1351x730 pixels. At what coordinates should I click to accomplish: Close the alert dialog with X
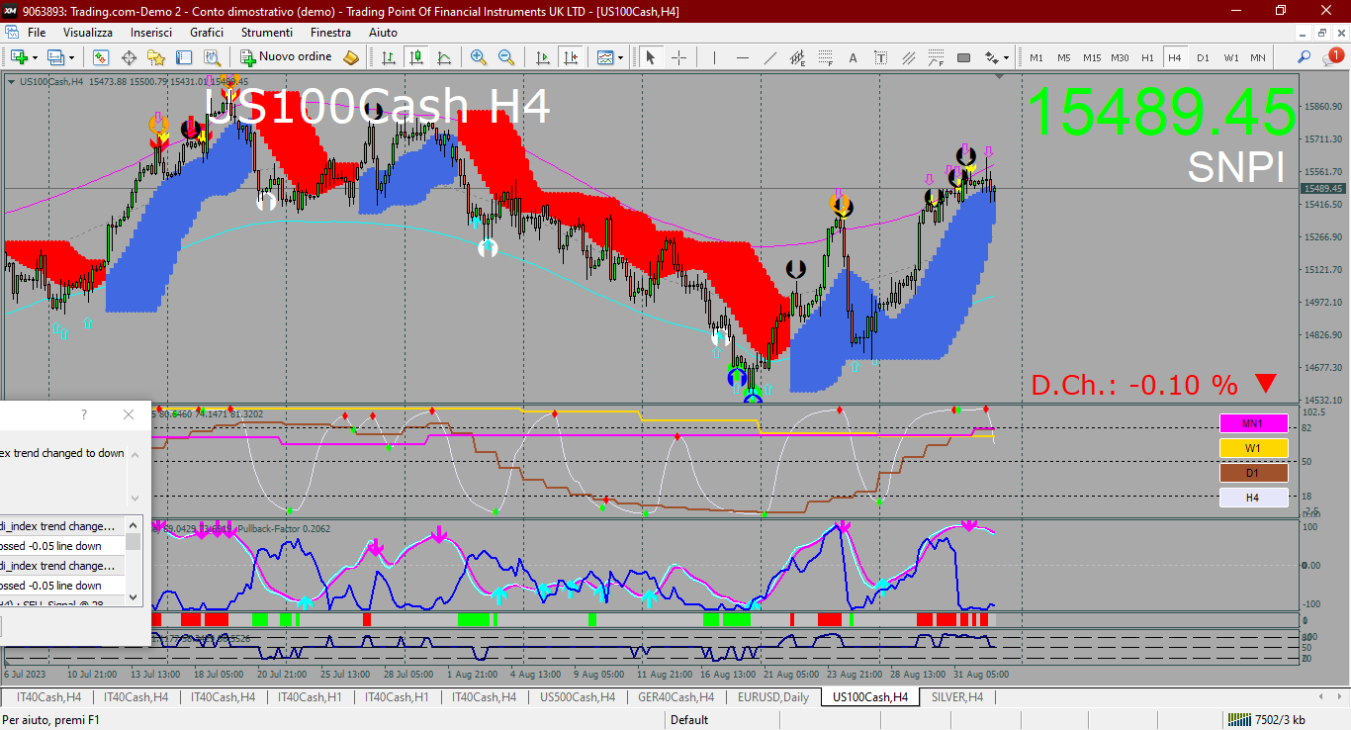(129, 414)
